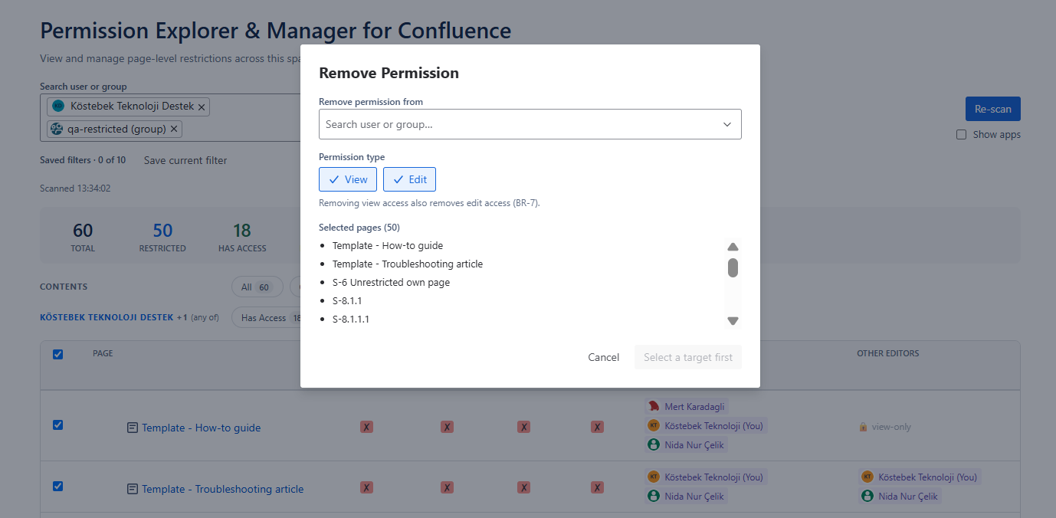Click the page icon beside Template - Troubleshooting article
The image size is (1056, 518).
pos(132,489)
